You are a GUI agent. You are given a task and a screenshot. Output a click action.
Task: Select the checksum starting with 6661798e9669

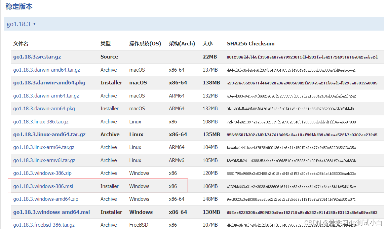[292, 174]
